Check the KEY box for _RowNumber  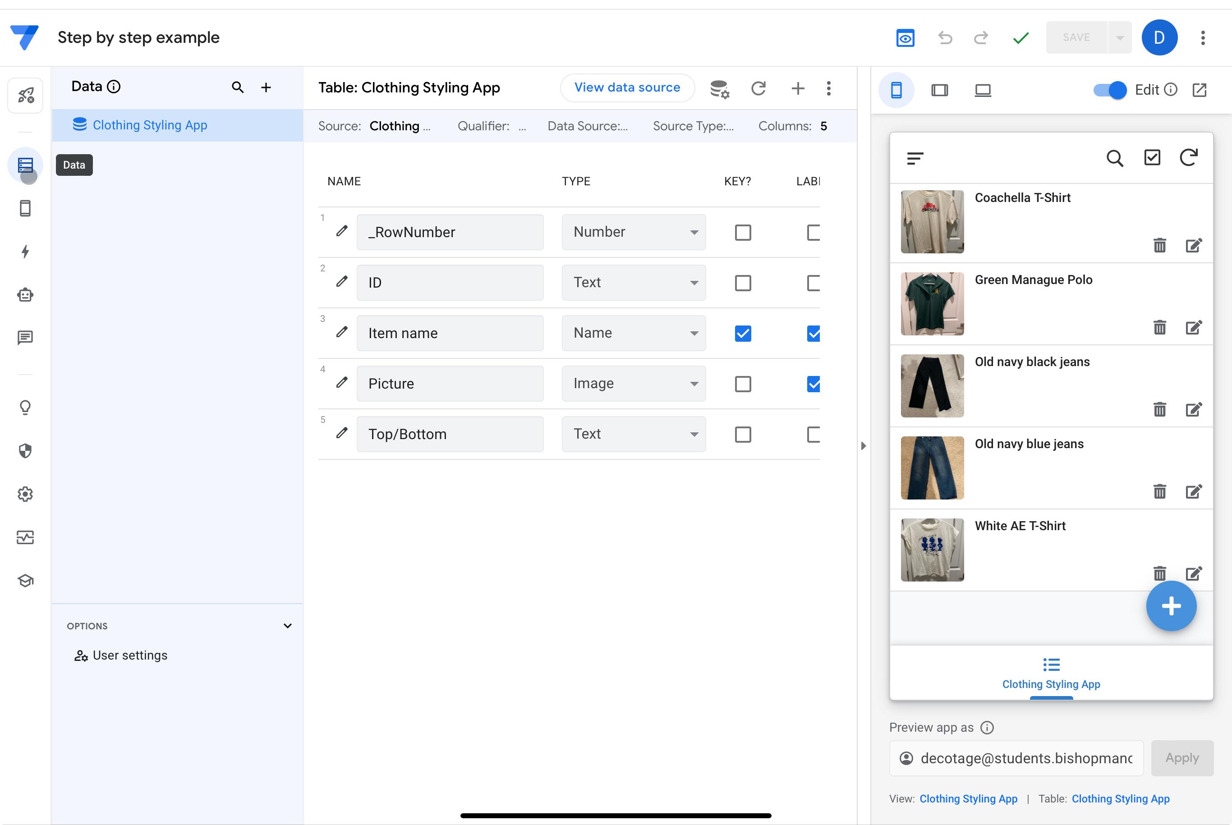(743, 233)
